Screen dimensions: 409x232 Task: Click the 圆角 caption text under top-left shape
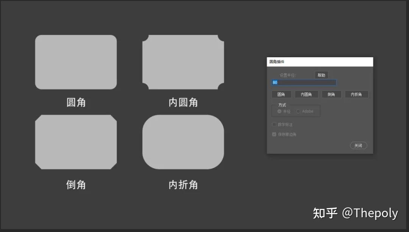76,102
